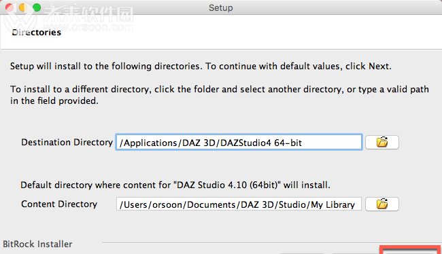Viewport: 442px width, 254px height.
Task: Click the Content Directory label
Action: pos(59,204)
